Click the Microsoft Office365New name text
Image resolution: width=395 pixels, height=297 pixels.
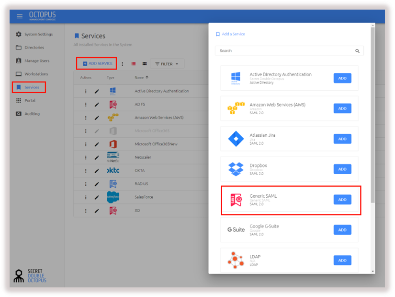coord(156,144)
